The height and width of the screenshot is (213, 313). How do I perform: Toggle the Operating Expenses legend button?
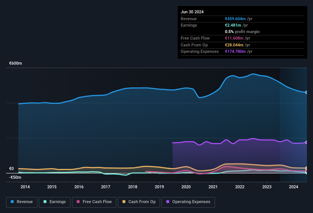pyautogui.click(x=188, y=202)
